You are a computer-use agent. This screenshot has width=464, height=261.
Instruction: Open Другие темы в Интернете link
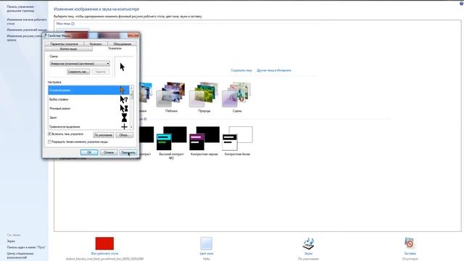pos(274,70)
